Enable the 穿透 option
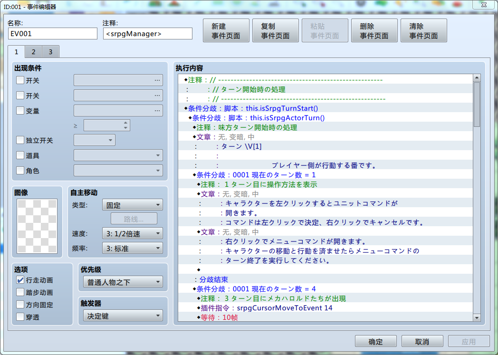 20,317
